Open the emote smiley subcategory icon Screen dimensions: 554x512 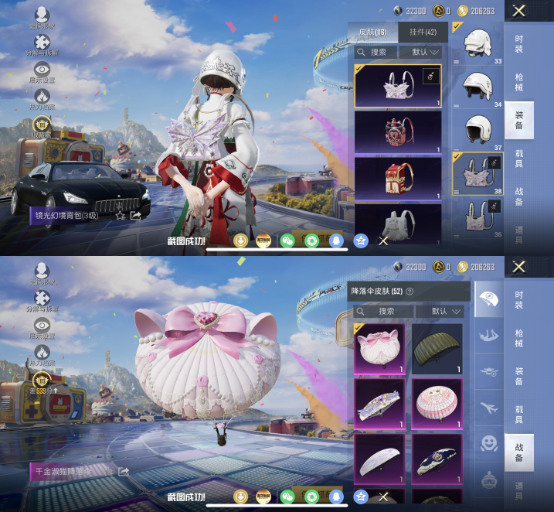click(x=489, y=444)
